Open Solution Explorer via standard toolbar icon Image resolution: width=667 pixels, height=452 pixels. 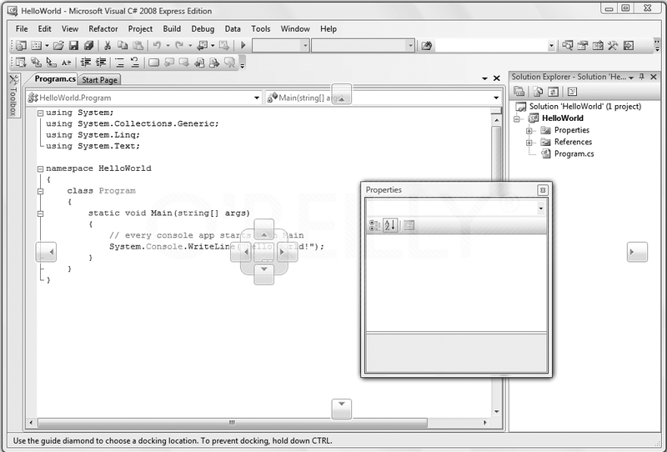pos(567,45)
